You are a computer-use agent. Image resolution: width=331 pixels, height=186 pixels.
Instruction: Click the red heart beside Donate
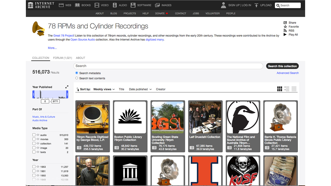pyautogui.click(x=167, y=13)
